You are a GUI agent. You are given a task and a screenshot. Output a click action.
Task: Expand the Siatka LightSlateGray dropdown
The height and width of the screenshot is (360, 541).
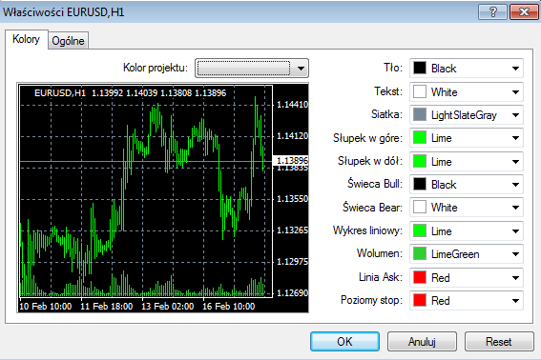(x=467, y=114)
